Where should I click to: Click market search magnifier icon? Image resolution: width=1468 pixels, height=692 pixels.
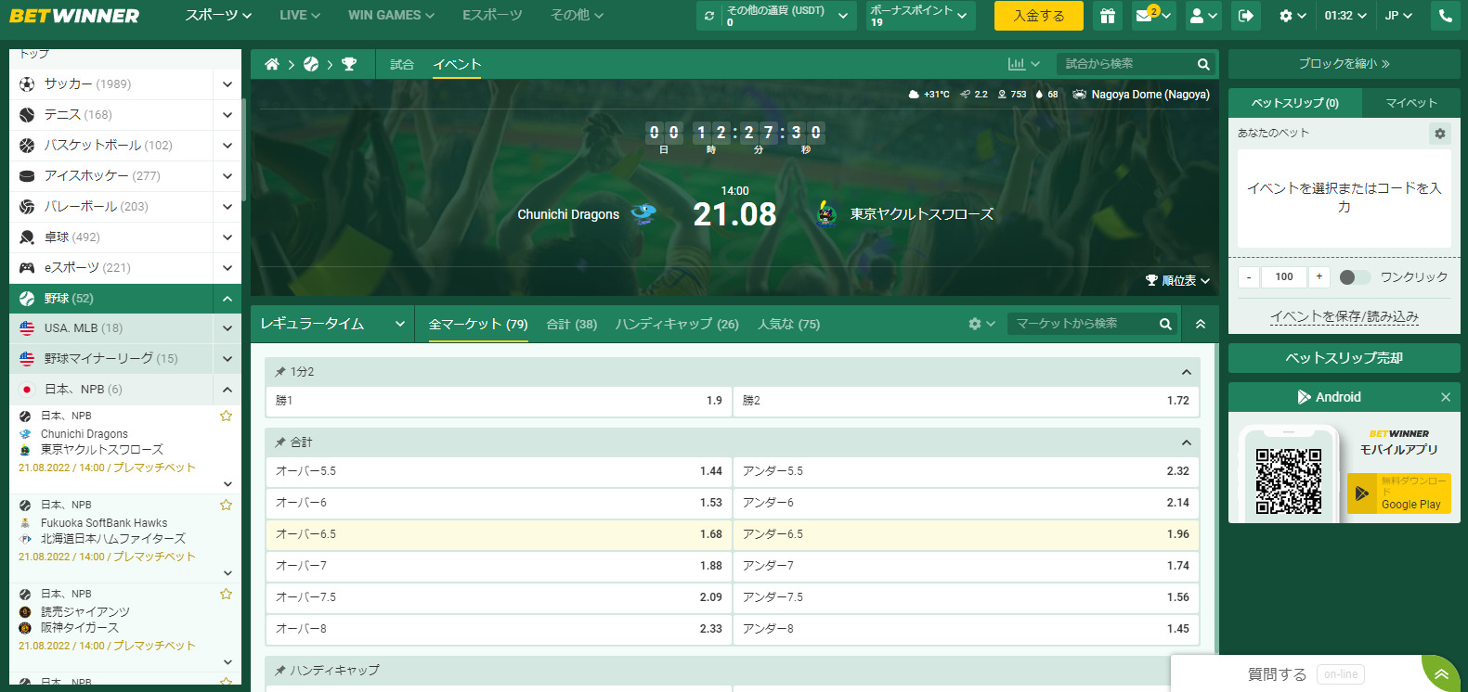click(1165, 324)
